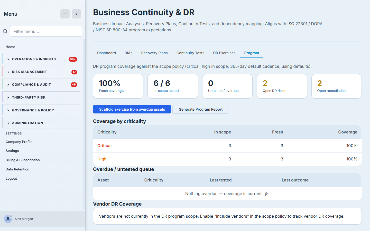Click the Criticality header in coverage table

coord(107,132)
